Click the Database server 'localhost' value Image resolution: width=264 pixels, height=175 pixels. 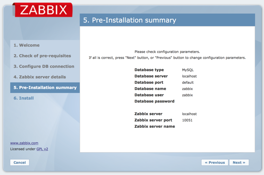[x=189, y=76]
